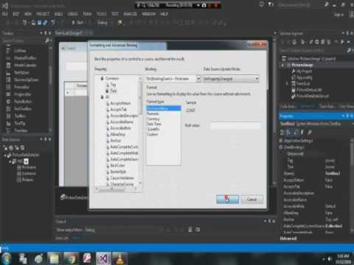
Task: Click OK in the Formatting dialog
Action: [x=227, y=199]
